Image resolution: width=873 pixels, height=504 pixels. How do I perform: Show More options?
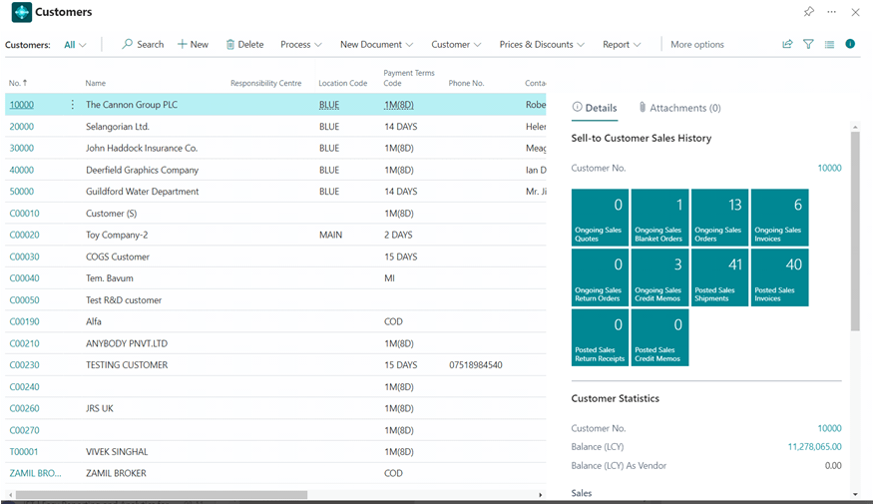tap(697, 45)
